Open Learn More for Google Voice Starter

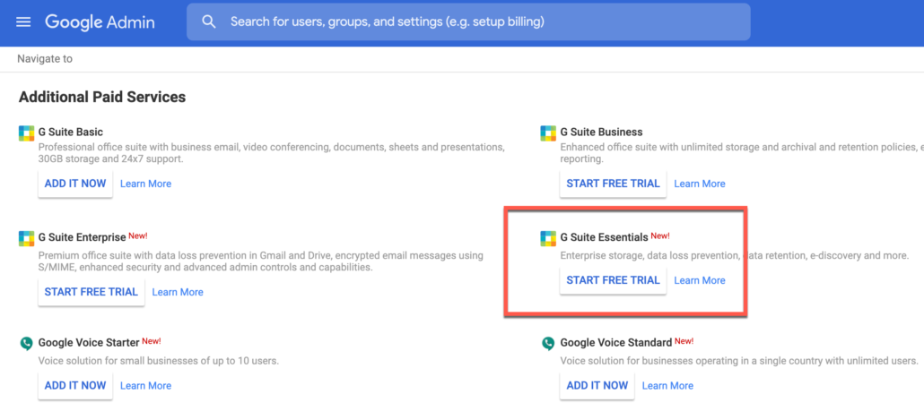tap(145, 386)
